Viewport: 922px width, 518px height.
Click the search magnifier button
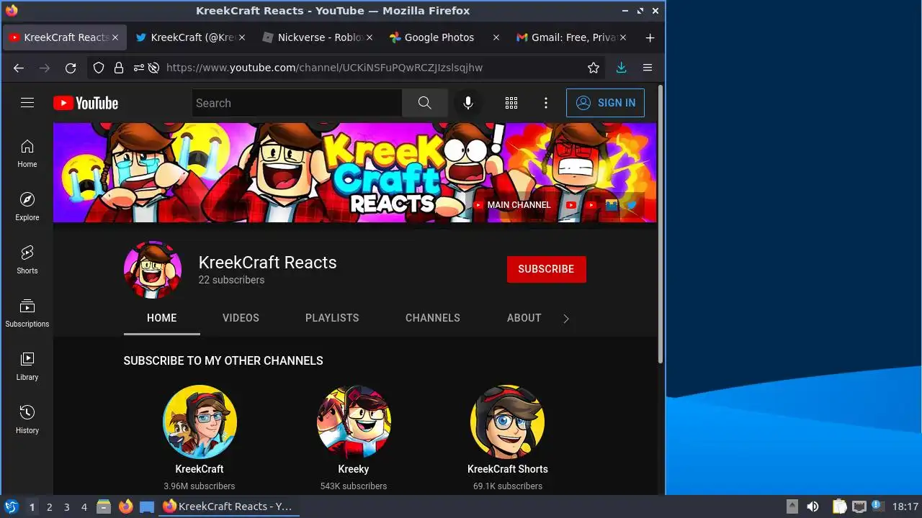(425, 103)
